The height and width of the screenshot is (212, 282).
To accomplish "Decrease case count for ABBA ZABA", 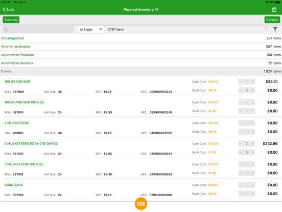I will (x=241, y=185).
